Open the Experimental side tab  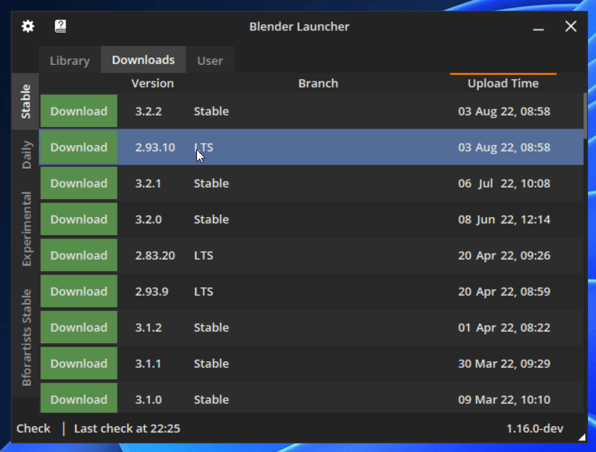pos(25,229)
